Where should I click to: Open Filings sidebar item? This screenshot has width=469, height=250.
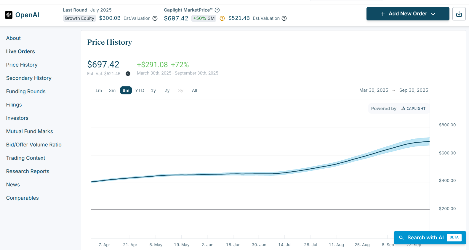[14, 105]
